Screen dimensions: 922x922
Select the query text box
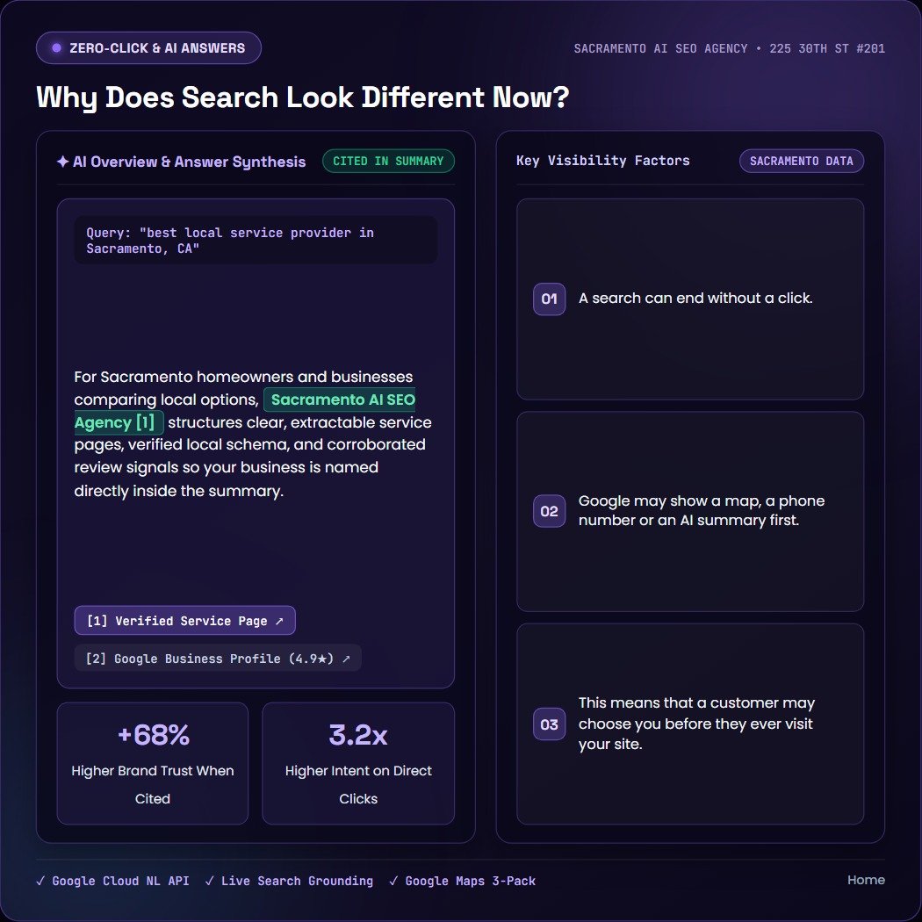tap(256, 241)
